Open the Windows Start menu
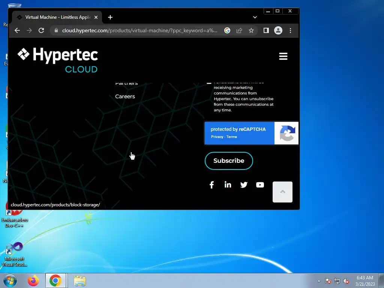Viewport: 384px width, 288px height. (10, 280)
